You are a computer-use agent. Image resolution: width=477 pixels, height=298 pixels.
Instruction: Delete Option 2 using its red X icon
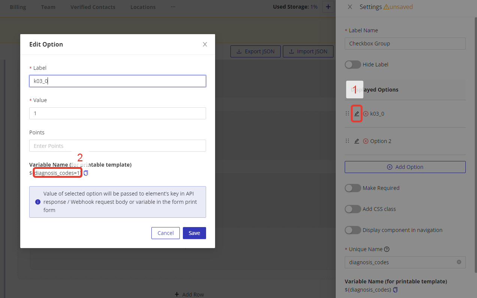366,141
